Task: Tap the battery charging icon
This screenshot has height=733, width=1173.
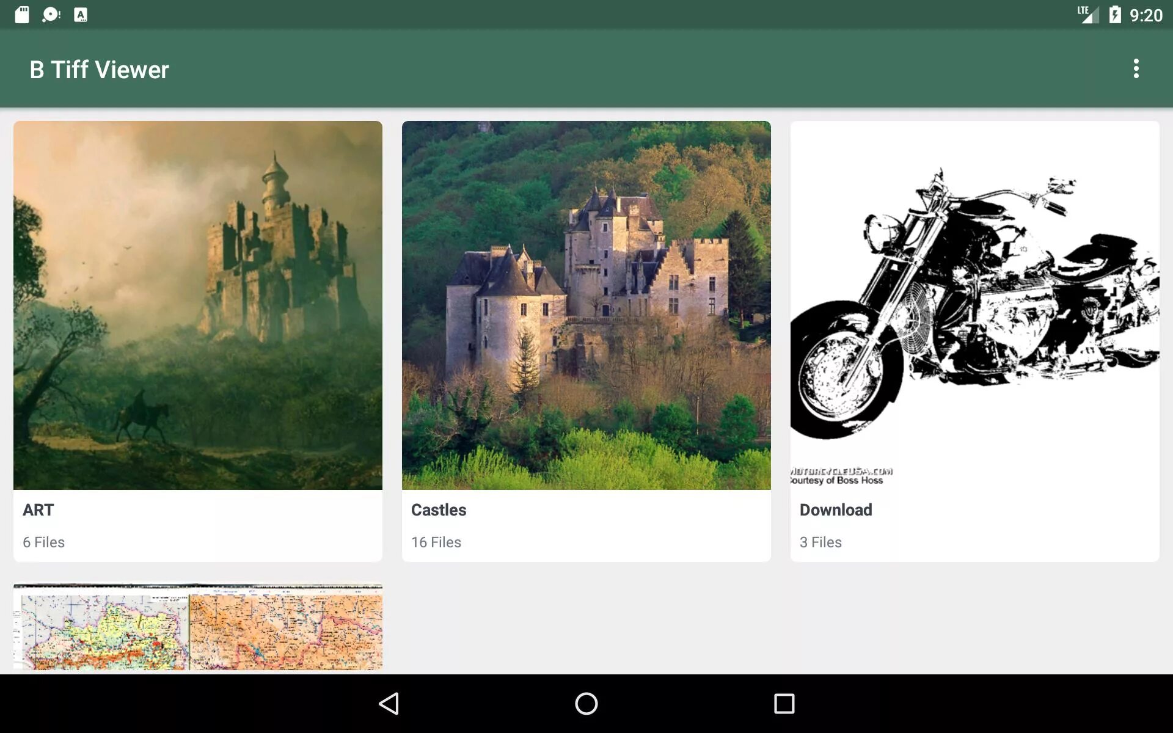Action: 1115,15
